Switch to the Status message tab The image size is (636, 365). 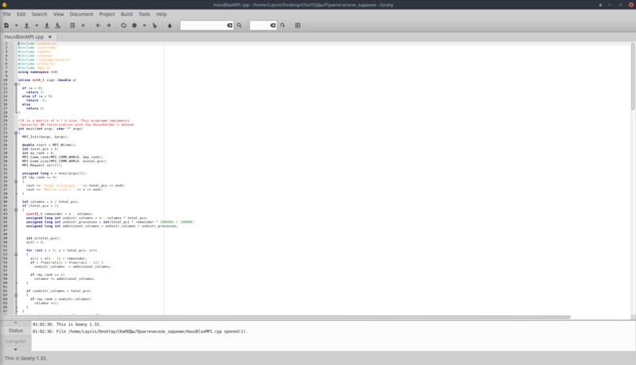[16, 331]
